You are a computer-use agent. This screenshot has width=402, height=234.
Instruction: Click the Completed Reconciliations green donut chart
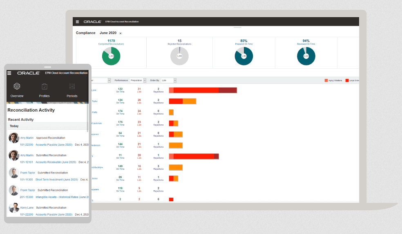pos(111,56)
